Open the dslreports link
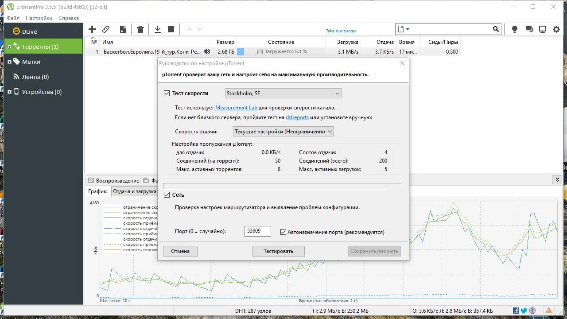 [297, 117]
